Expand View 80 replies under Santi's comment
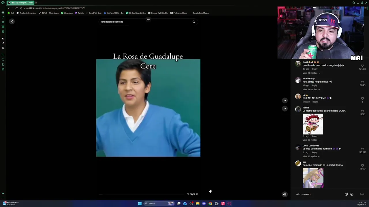Image resolution: width=369 pixels, height=207 pixels. pyautogui.click(x=311, y=73)
